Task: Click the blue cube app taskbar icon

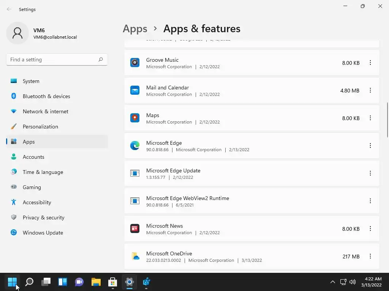Action: point(146,282)
